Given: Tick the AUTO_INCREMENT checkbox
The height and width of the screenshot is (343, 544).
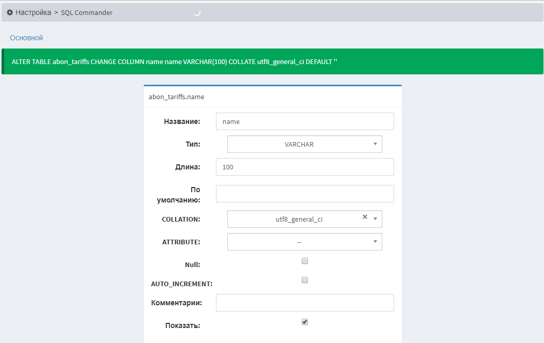Looking at the screenshot, I should click(305, 280).
